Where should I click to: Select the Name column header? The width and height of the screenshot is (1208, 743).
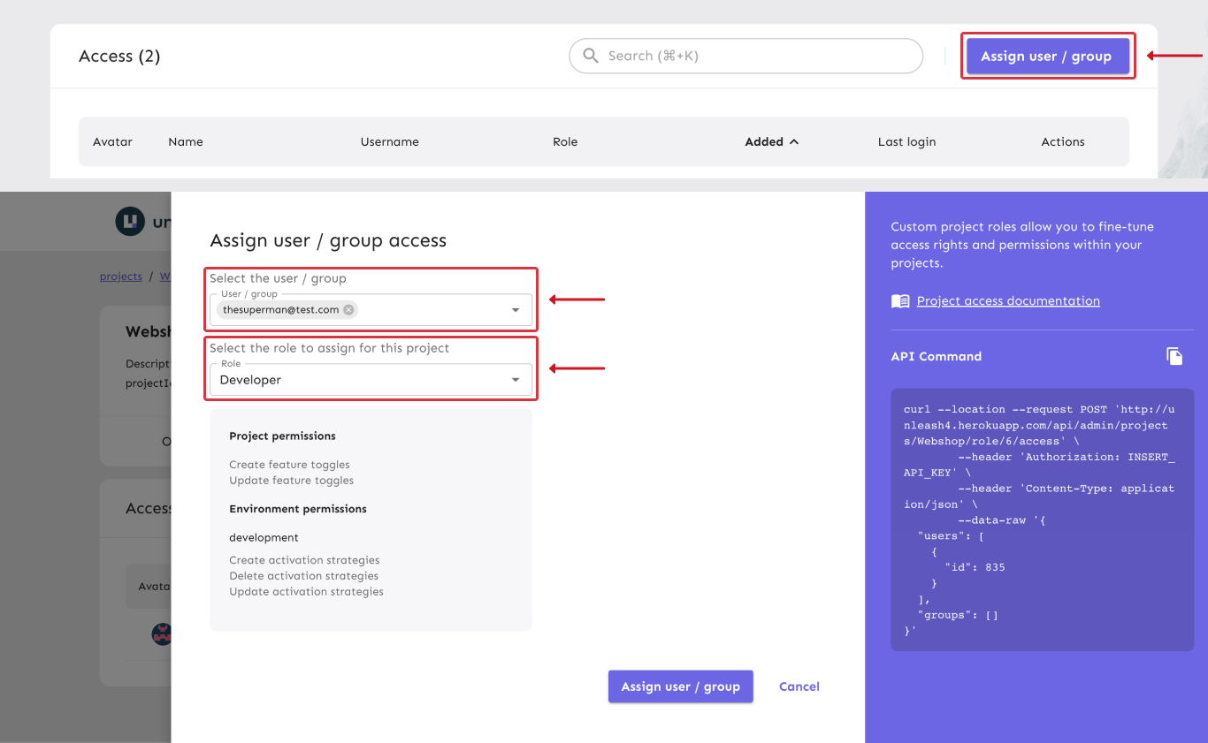click(186, 141)
